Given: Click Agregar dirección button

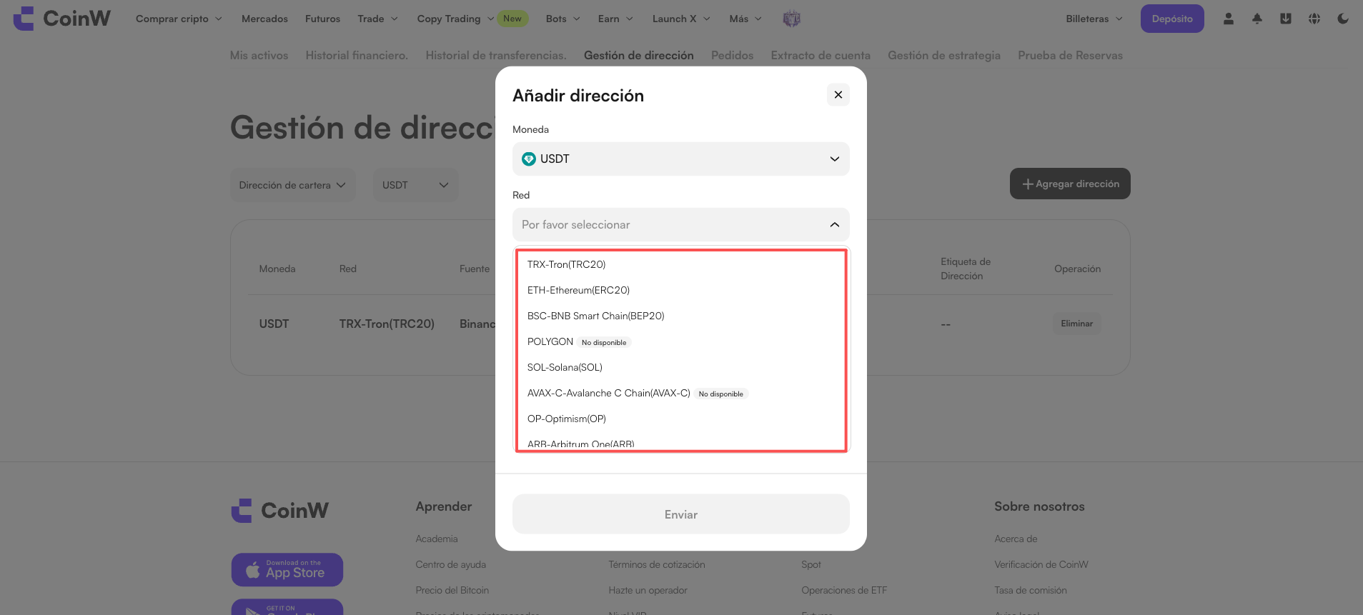Looking at the screenshot, I should point(1070,184).
